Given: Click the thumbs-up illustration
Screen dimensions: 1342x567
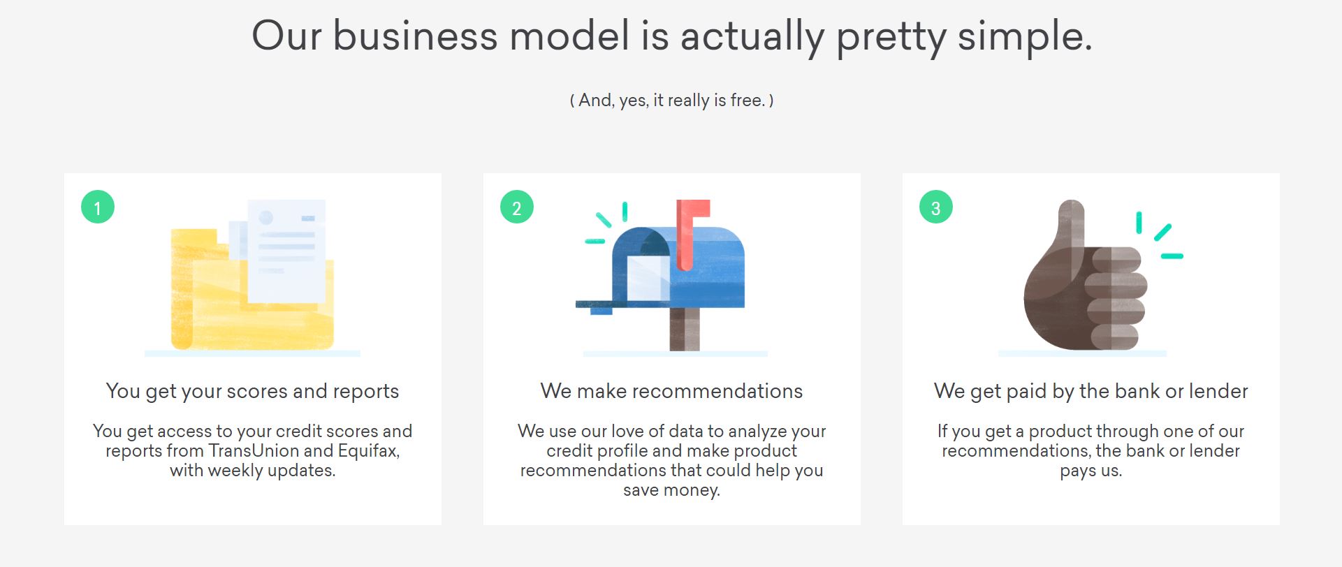Looking at the screenshot, I should coord(1086,275).
